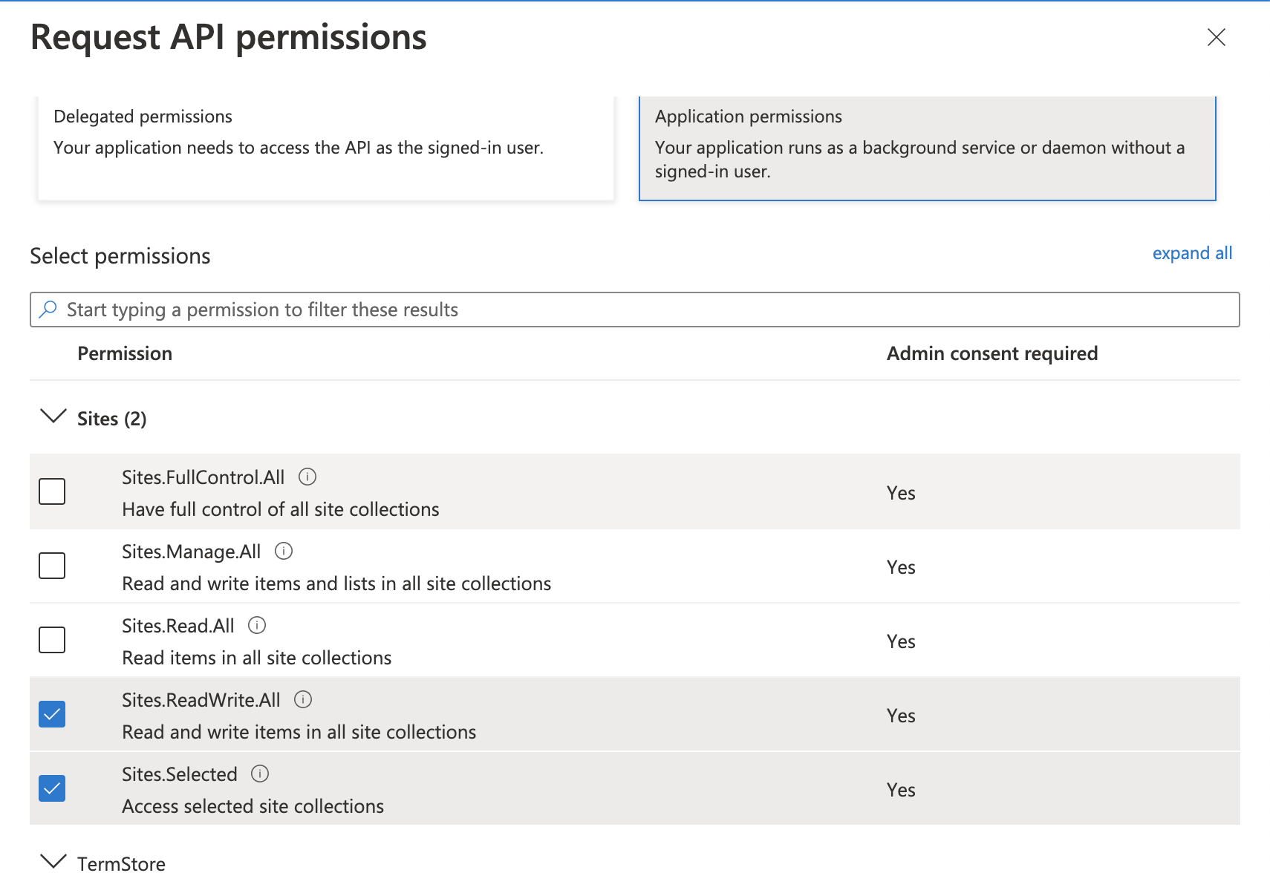Open the tooltip icon for Sites.Manage.All

pos(284,552)
